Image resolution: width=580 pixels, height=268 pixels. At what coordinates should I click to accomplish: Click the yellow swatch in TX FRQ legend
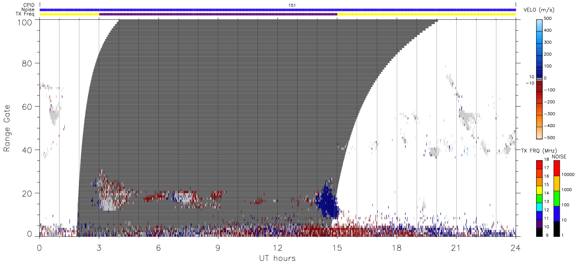(x=539, y=190)
